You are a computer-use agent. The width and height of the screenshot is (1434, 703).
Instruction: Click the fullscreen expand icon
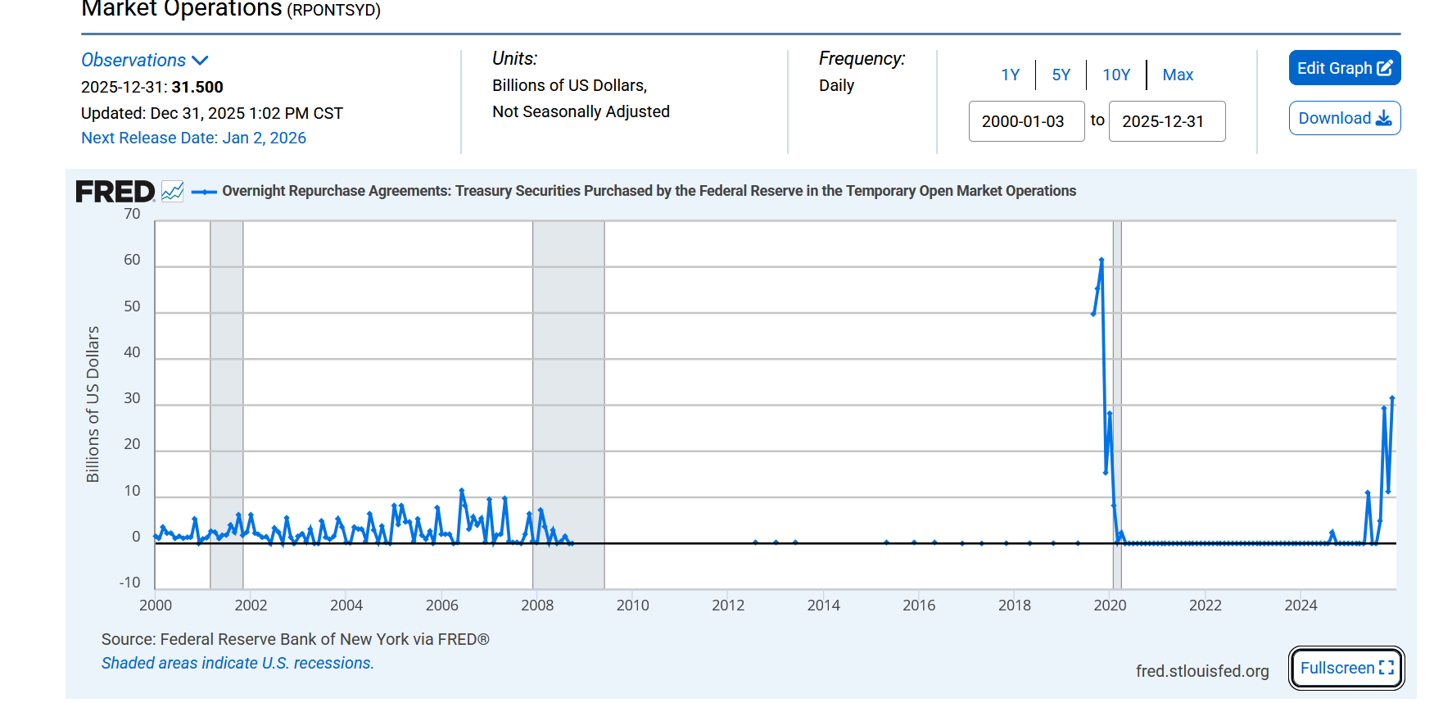point(1387,668)
